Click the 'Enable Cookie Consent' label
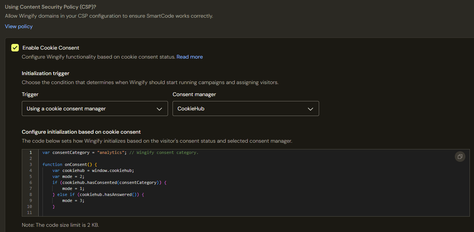 click(x=51, y=48)
